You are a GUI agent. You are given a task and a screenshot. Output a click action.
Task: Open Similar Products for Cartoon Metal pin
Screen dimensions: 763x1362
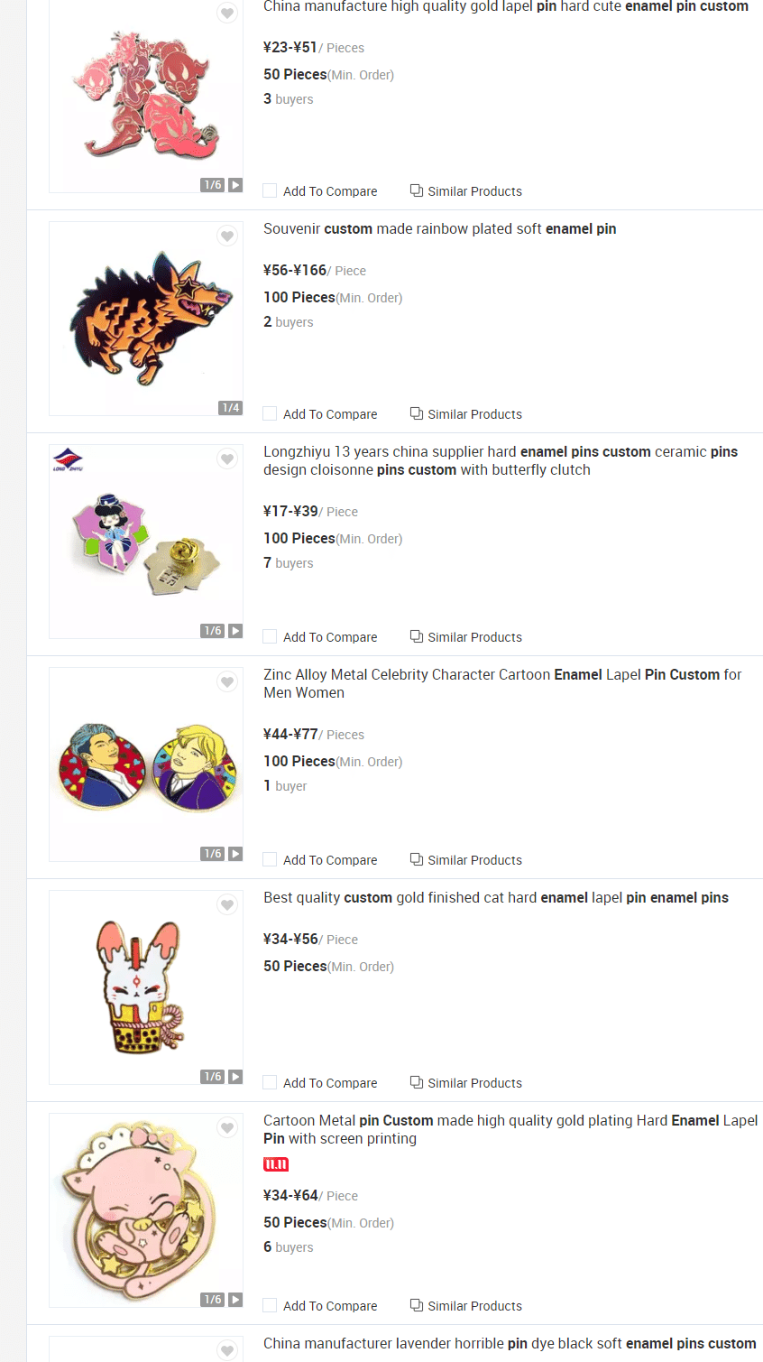click(x=466, y=1306)
